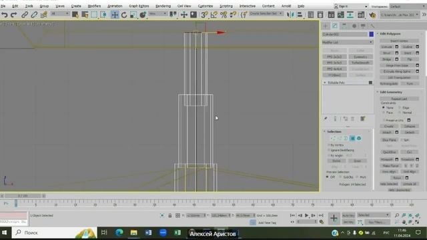This screenshot has height=240, width=427.
Task: Click the Extrude button
Action: pyautogui.click(x=387, y=47)
